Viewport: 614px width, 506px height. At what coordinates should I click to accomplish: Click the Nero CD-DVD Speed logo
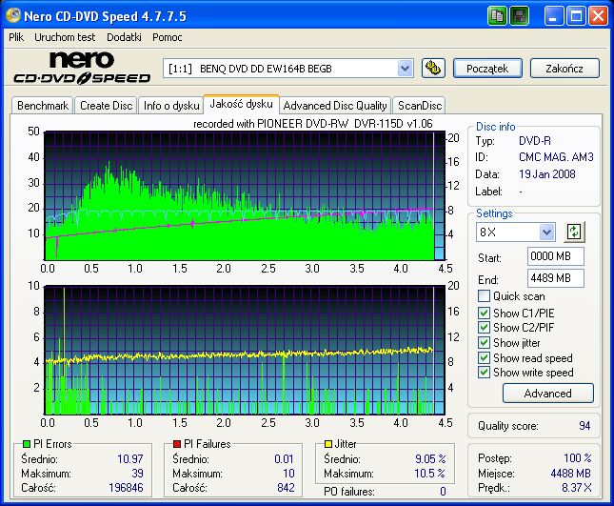82,68
